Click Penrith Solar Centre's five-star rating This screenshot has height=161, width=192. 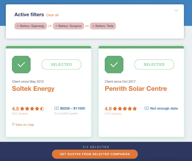125,109
